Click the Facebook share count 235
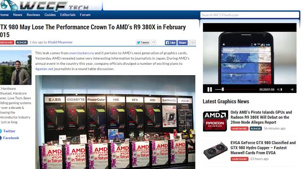302x169 pixels. coord(192,43)
